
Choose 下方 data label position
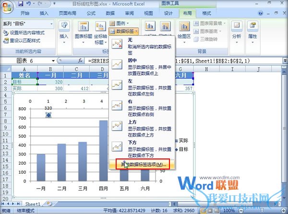[142, 149]
